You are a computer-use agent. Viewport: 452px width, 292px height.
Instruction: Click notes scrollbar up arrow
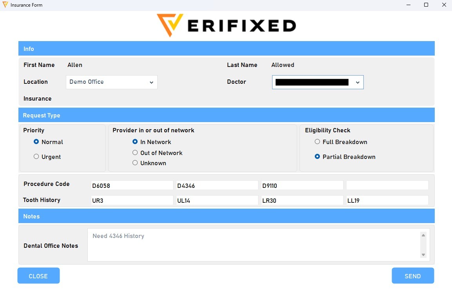(x=423, y=235)
